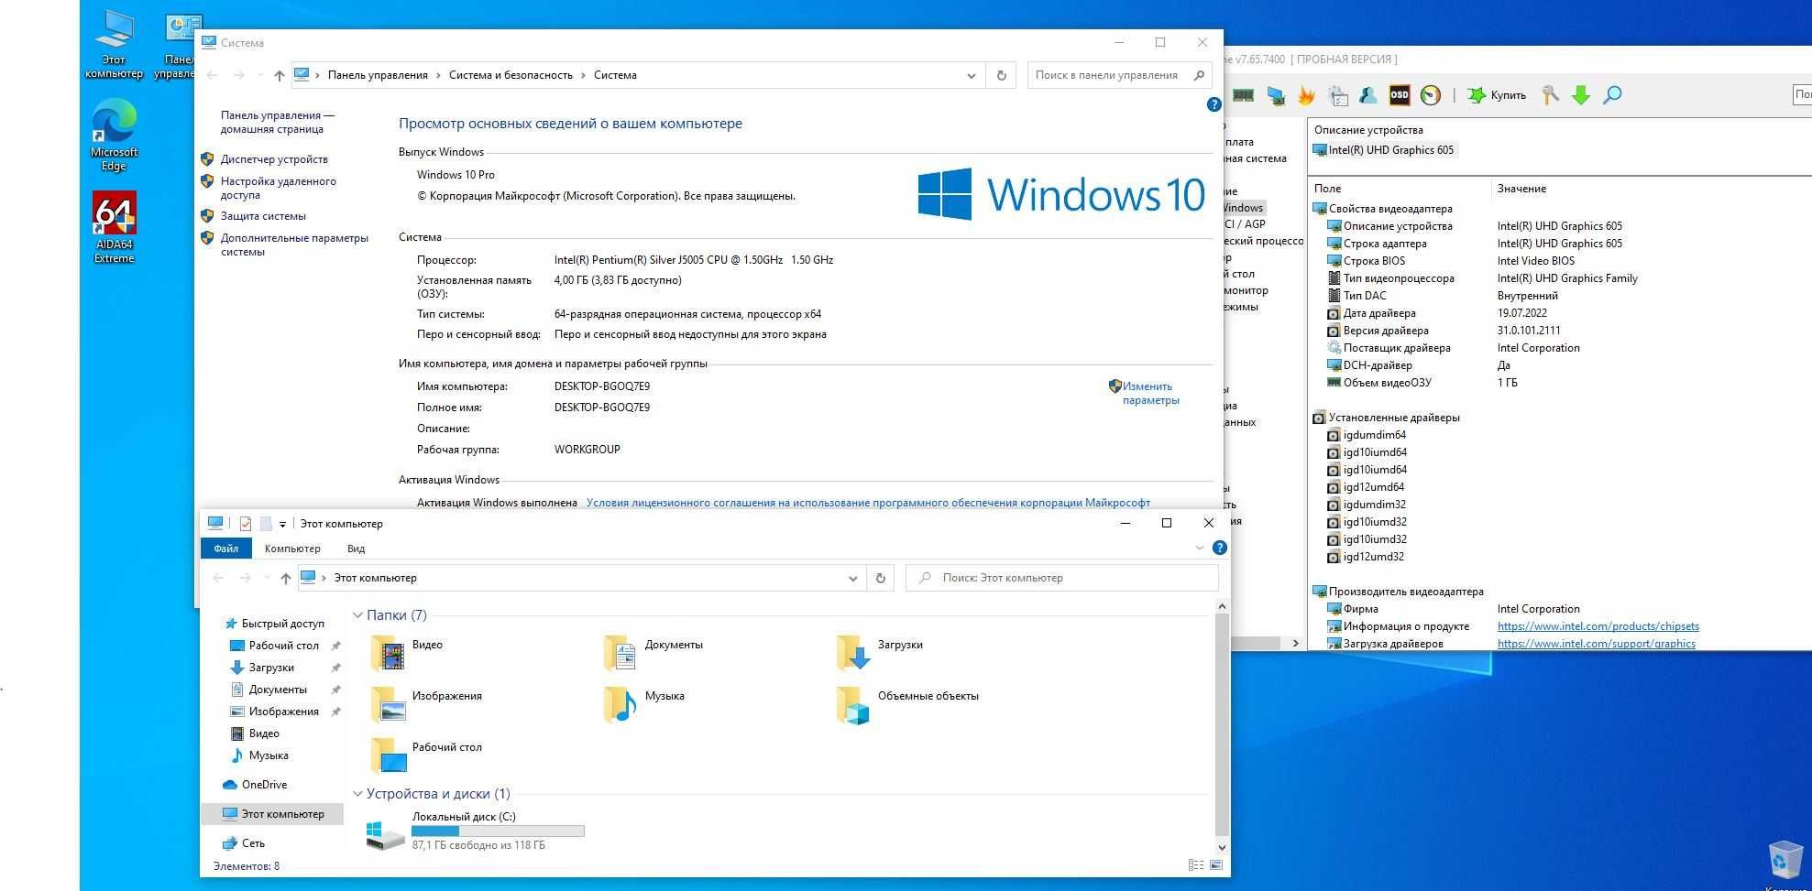Click the Локальный диск (C:) usage bar
Screen dimensions: 1812x891
coord(498,831)
